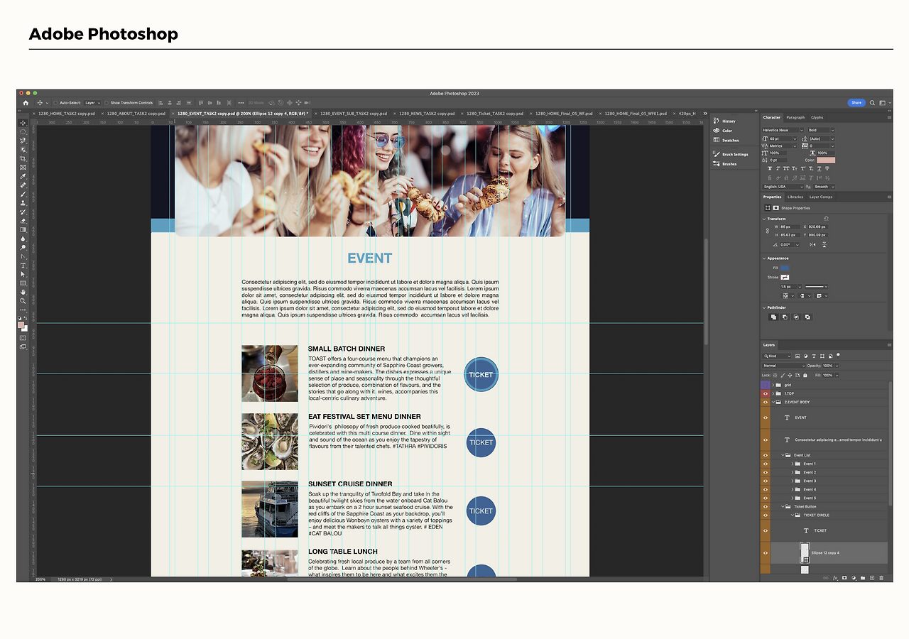
Task: Add a layer style with fx icon
Action: 836,578
